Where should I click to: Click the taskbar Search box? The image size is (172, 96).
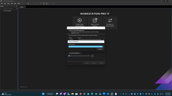50,94
